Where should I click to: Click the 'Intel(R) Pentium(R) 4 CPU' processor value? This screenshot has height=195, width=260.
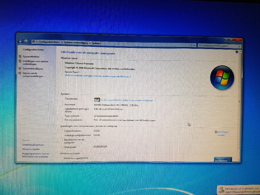[116, 105]
